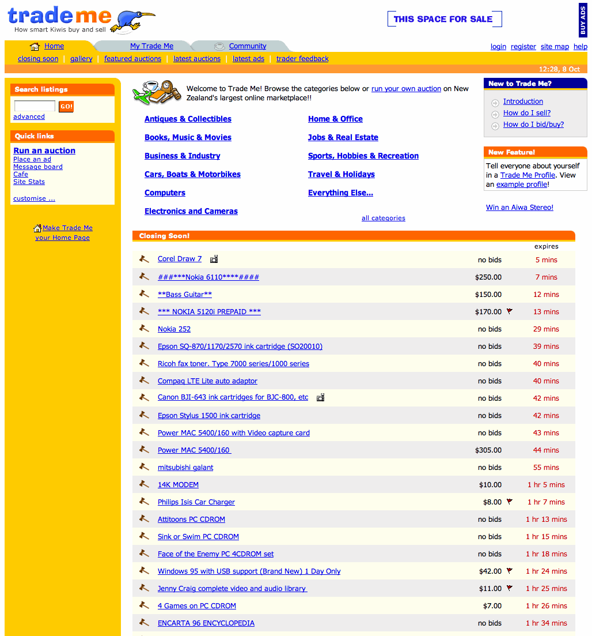The image size is (592, 636).
Task: Click Place an ad quick link
Action: [32, 159]
